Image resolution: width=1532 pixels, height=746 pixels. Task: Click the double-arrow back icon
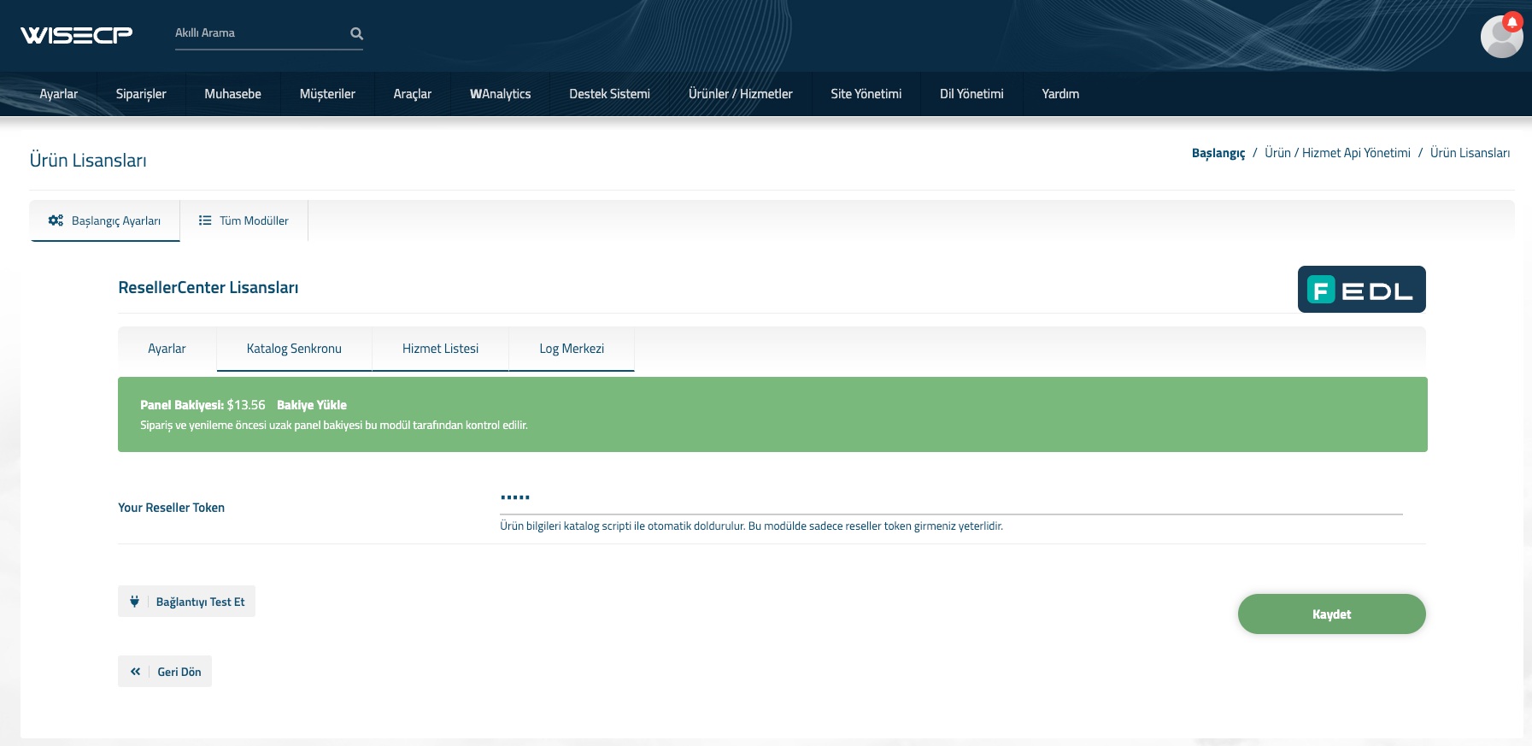[x=135, y=672]
